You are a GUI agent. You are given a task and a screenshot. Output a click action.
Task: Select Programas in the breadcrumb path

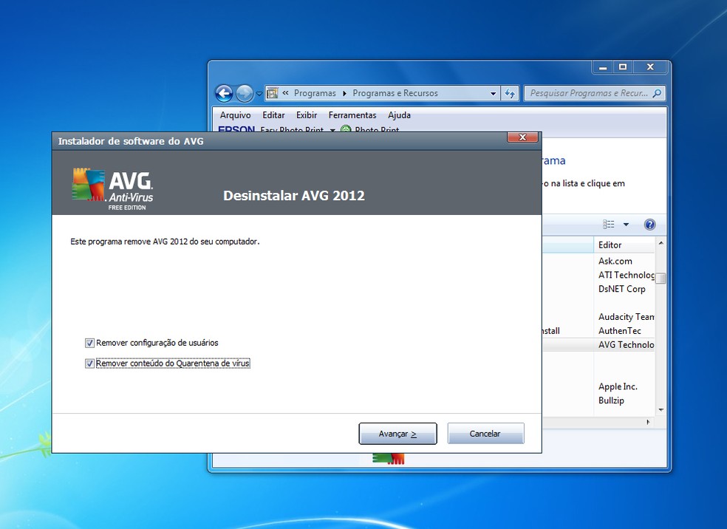tap(315, 93)
